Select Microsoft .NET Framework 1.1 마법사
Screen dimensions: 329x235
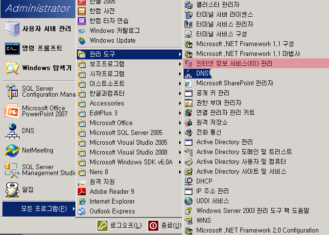pyautogui.click(x=256, y=54)
